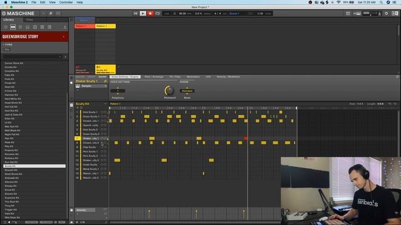401x225 pixels.
Task: Select the B1 Scully Kit group slot
Action: click(105, 69)
